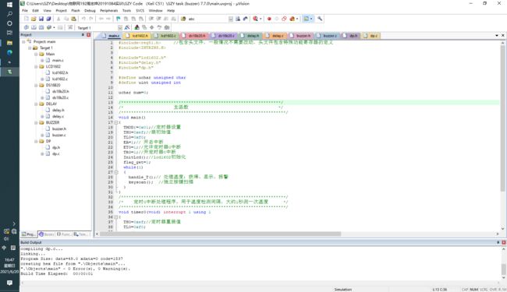Collapse the LCD1602 folder in tree

[x=36, y=66]
